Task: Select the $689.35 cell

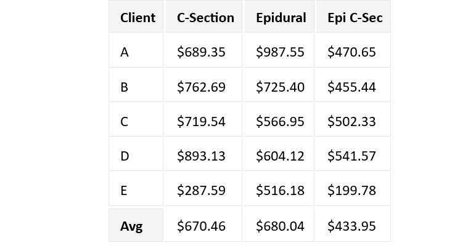Action: point(201,52)
